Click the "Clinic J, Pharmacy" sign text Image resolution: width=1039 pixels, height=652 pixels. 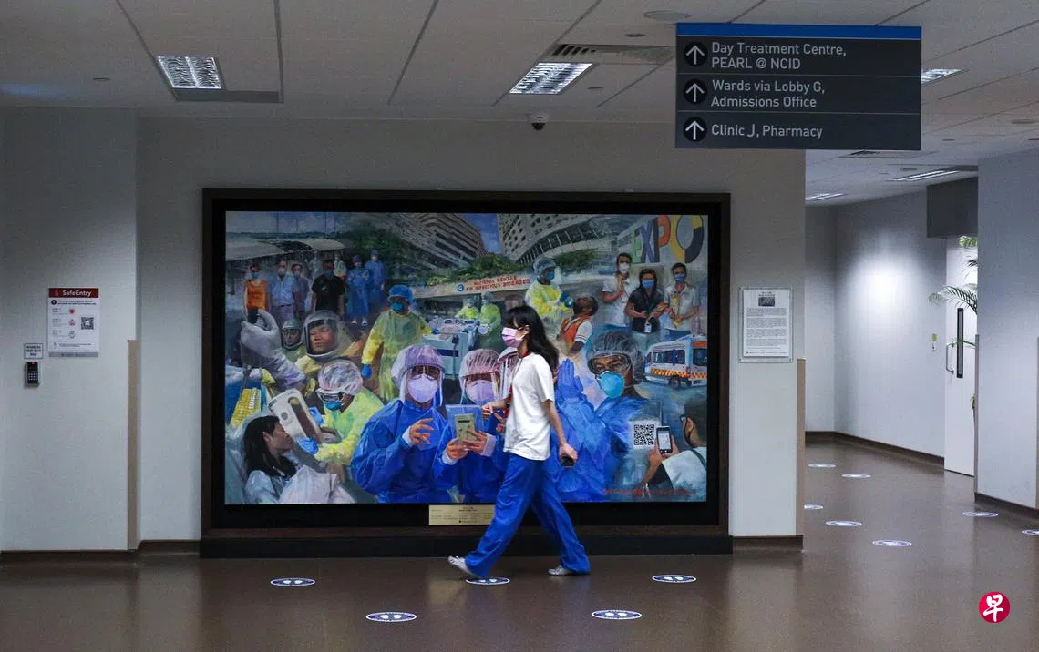[766, 131]
